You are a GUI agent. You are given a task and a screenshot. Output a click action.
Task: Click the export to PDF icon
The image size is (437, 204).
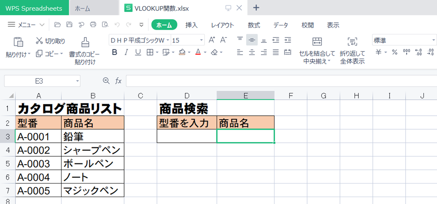tap(81, 25)
